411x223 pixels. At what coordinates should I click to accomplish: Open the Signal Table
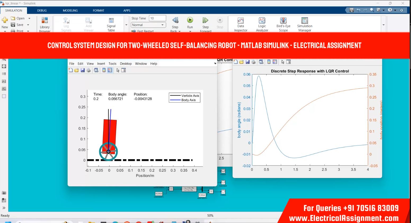[x=111, y=24]
